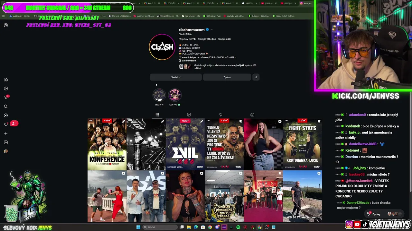
Task: Open Spotify from the taskbar
Action: click(238, 227)
